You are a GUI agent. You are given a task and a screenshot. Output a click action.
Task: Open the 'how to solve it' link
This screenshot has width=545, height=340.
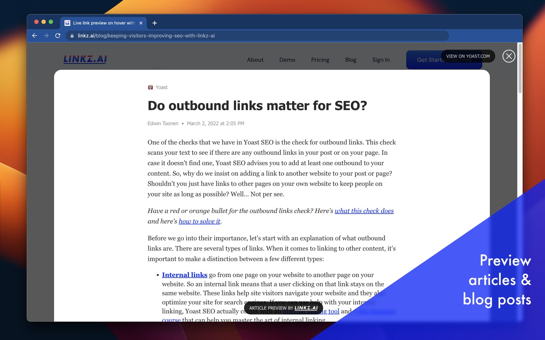(199, 221)
